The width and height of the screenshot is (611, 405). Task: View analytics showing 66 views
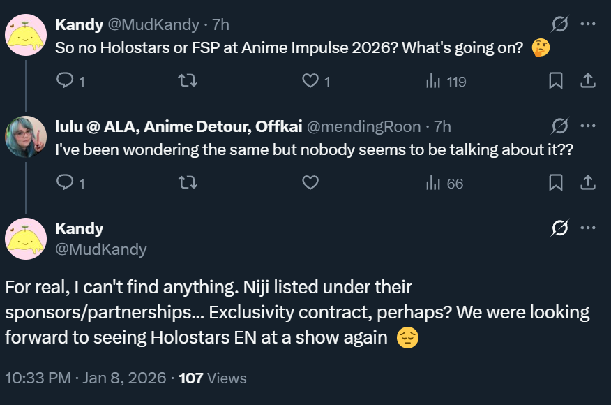(x=444, y=184)
